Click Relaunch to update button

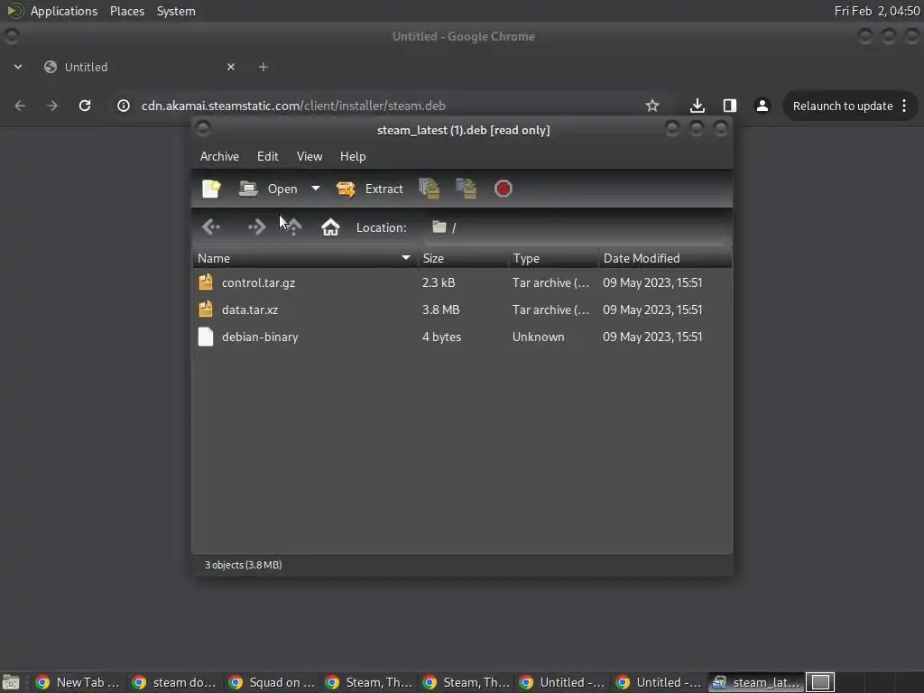point(843,106)
